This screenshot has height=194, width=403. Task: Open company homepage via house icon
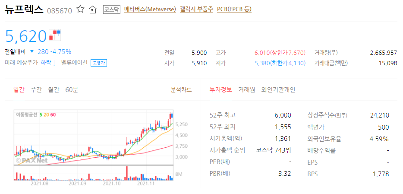point(92,10)
